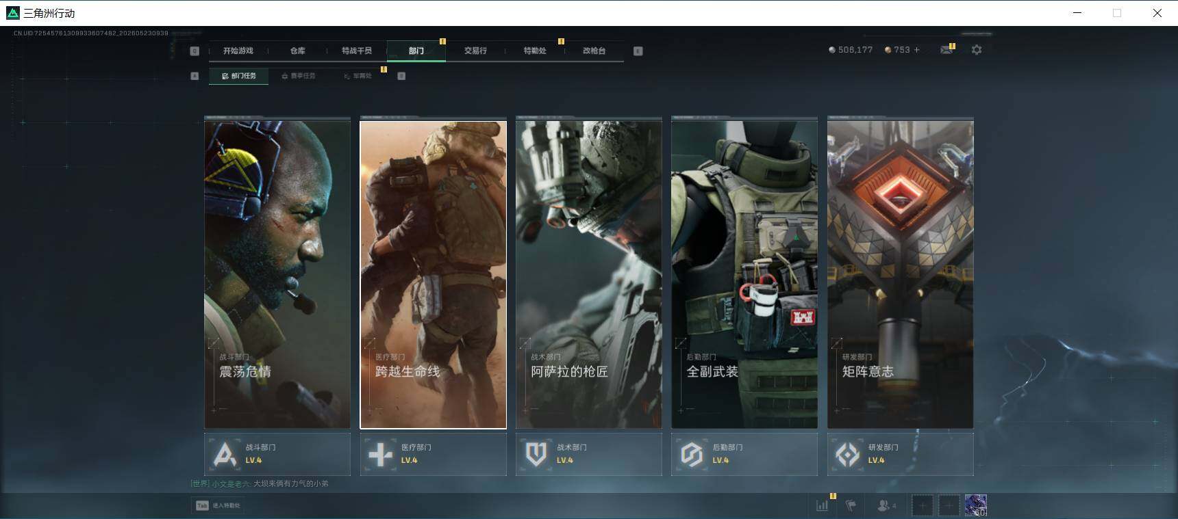Click the research department diamond icon

(848, 455)
